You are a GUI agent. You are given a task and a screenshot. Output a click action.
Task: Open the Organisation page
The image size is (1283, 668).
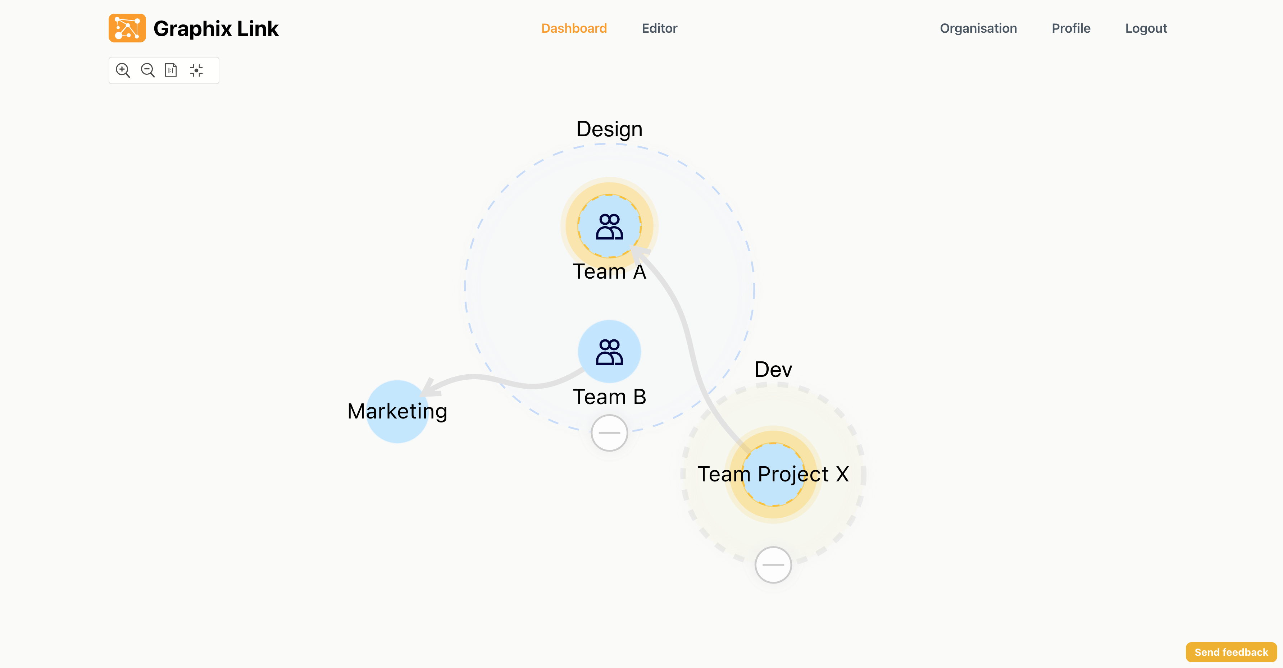tap(978, 28)
